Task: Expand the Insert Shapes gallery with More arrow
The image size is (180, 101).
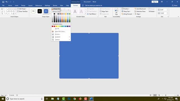Action: point(15,14)
